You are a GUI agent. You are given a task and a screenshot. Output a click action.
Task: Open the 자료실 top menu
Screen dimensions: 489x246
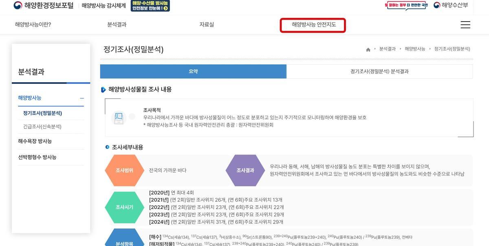click(x=207, y=25)
